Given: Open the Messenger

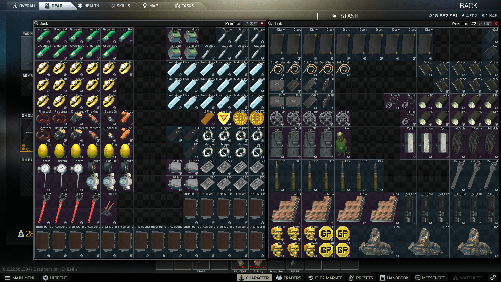Looking at the screenshot, I should [430, 278].
